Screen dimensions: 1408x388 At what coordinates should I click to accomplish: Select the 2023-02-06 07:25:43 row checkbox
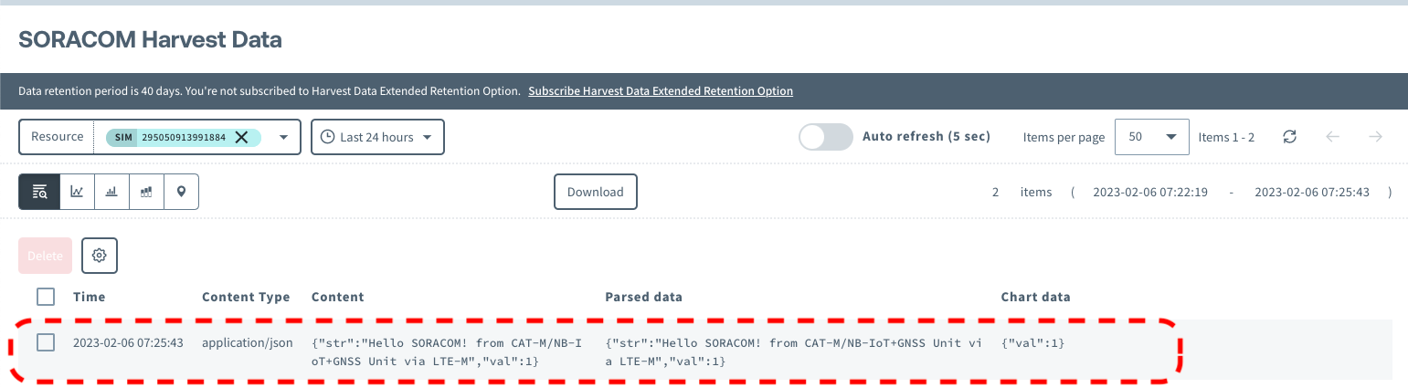[46, 342]
